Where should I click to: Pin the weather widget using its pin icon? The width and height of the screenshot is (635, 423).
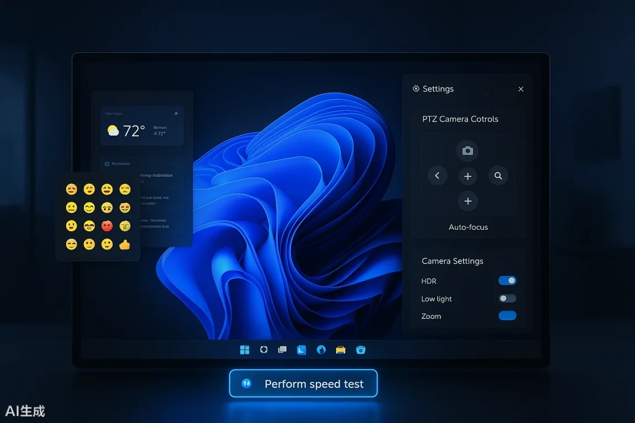[176, 113]
